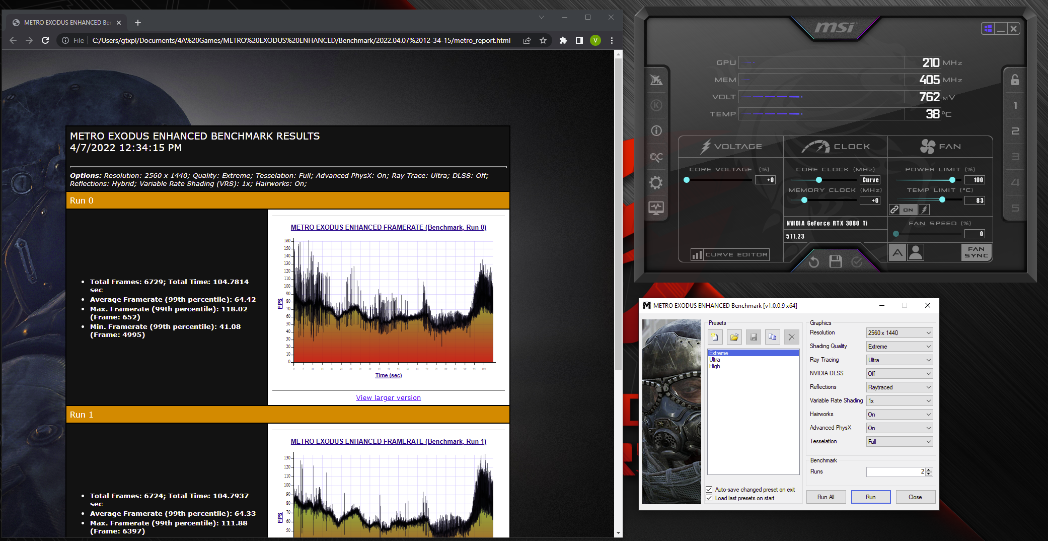Open a preset file in Benchmark window
The height and width of the screenshot is (541, 1048).
click(734, 337)
